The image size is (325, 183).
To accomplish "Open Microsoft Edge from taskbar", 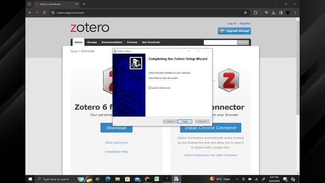I will (108, 179).
